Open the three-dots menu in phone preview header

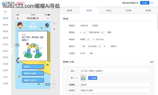click(48, 18)
